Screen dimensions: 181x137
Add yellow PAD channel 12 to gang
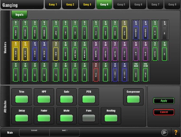[125, 30]
